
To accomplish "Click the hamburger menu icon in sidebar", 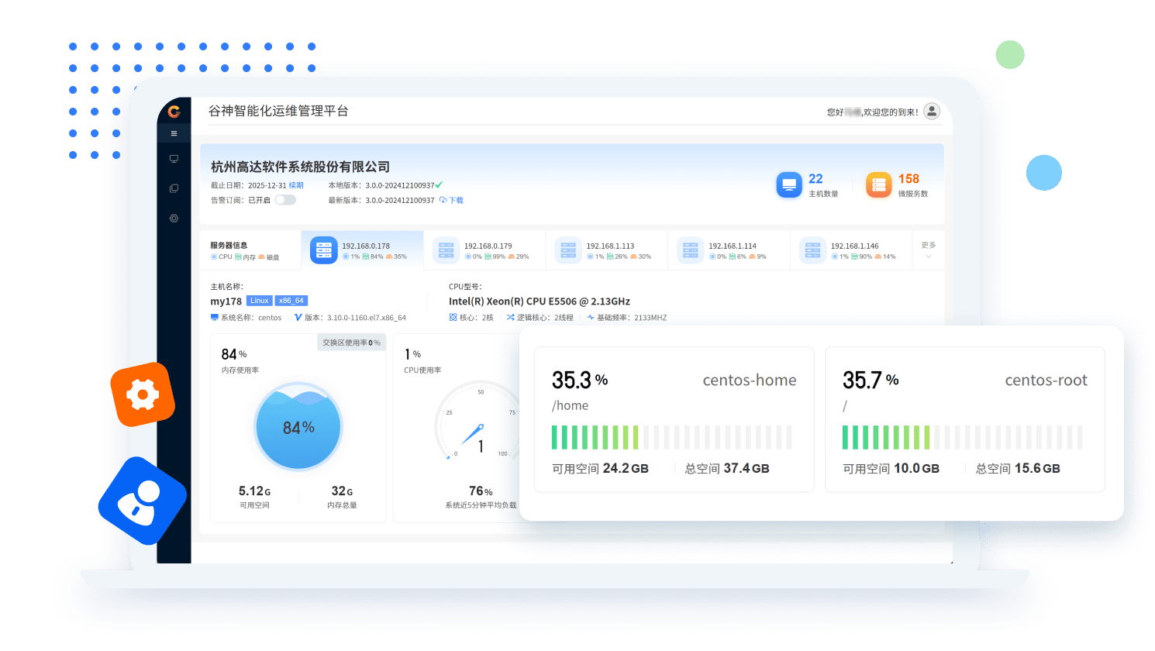I will coord(174,133).
